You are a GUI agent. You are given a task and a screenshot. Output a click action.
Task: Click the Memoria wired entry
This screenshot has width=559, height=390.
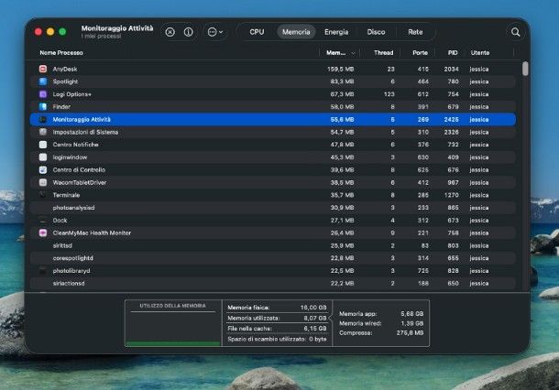click(x=381, y=323)
